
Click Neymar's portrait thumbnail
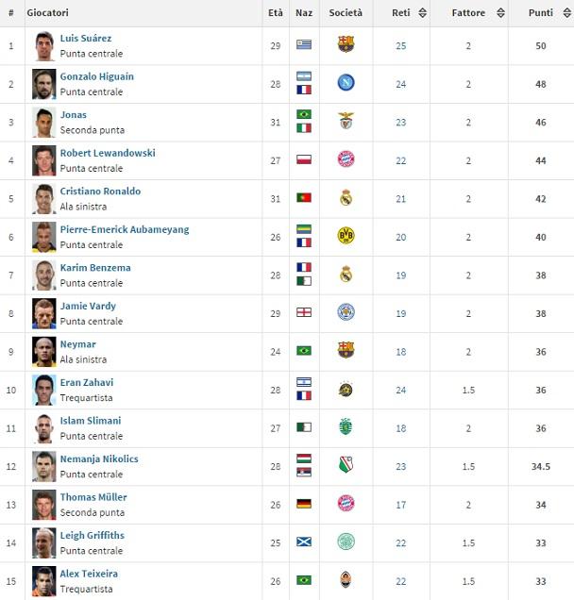43,351
